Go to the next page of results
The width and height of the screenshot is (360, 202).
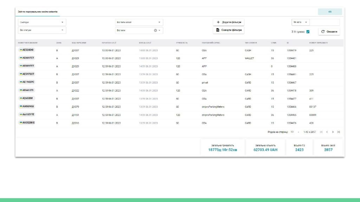[x=333, y=132]
